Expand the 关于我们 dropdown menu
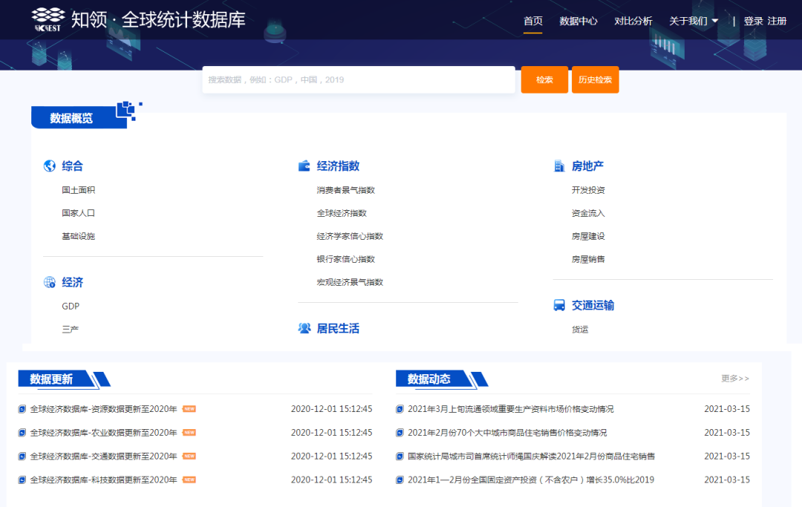This screenshot has height=507, width=802. click(694, 21)
